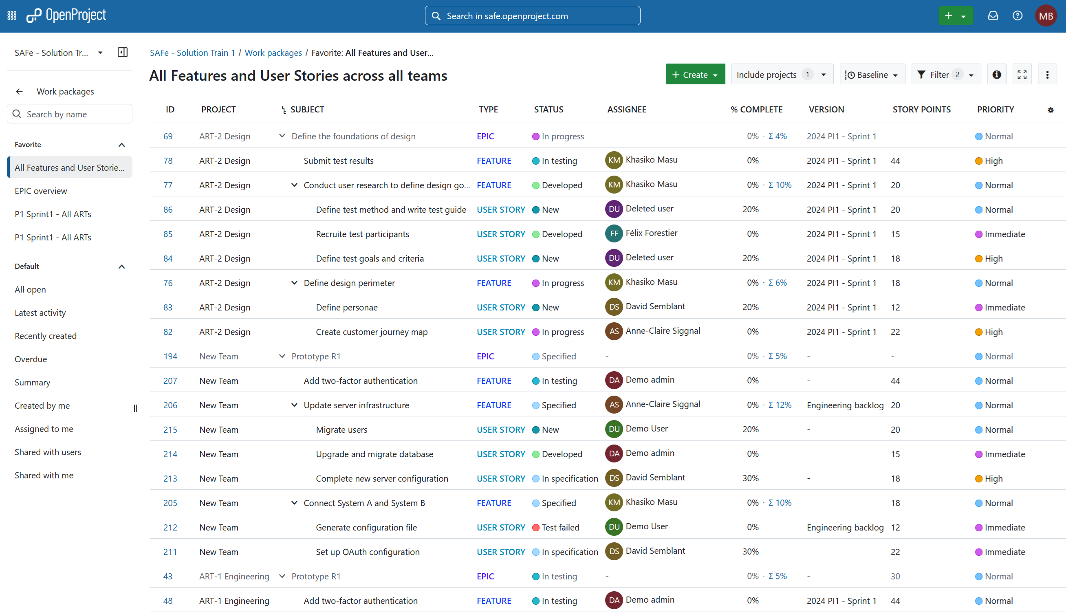Collapse ART-1 Engineering Prototype R1 epic

pos(282,575)
